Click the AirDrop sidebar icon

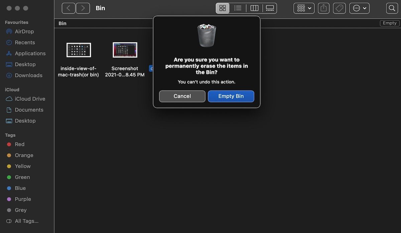pos(9,31)
